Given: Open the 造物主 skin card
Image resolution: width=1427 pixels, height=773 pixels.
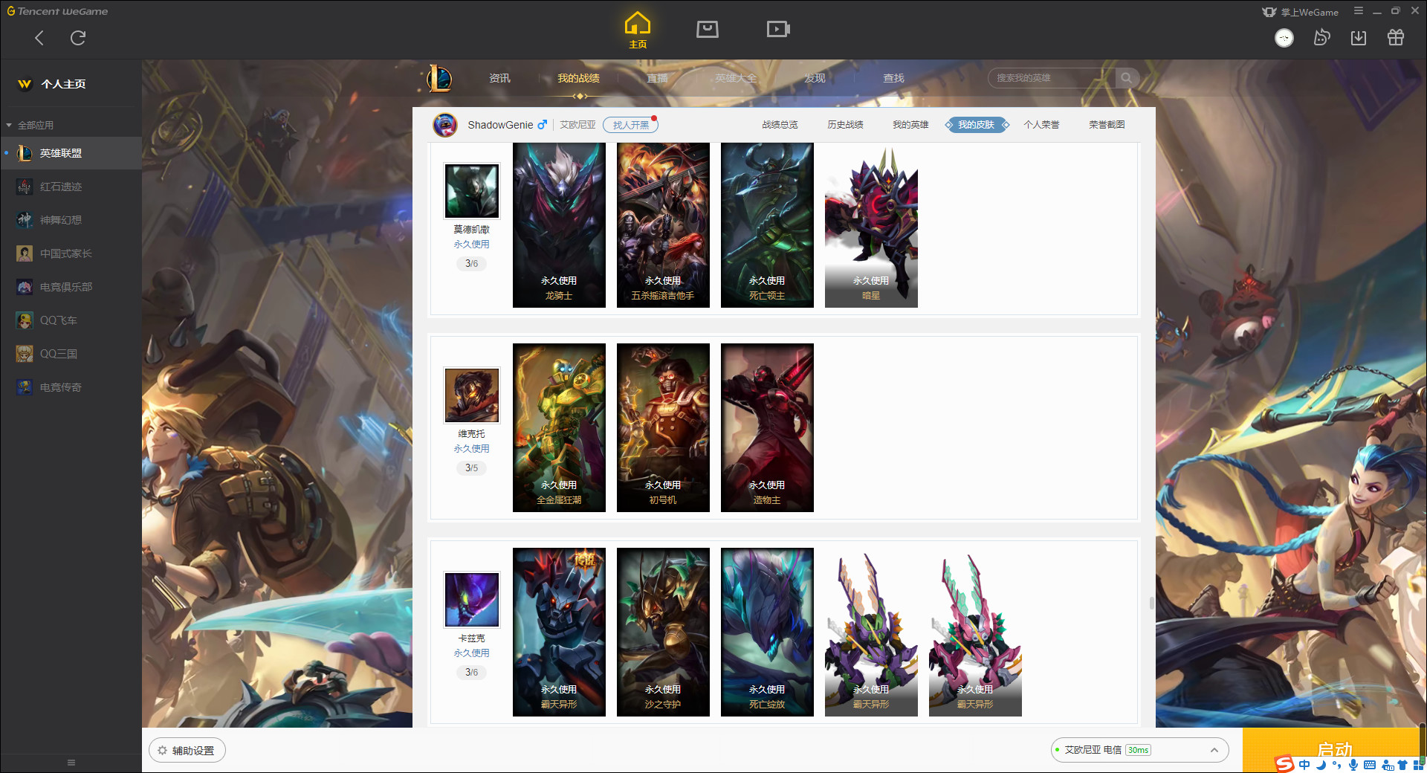Looking at the screenshot, I should click(767, 427).
